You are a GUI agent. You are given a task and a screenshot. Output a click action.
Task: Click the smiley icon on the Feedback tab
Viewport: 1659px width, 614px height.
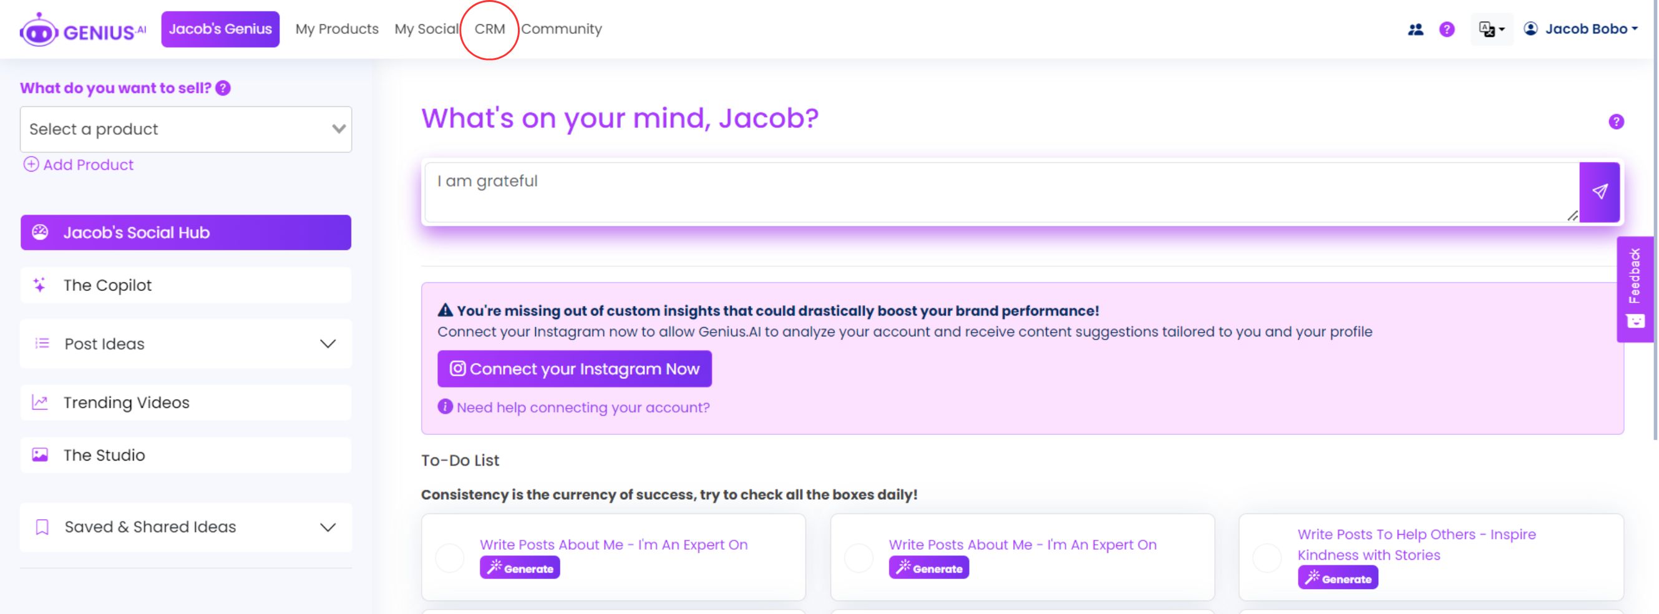pos(1635,321)
